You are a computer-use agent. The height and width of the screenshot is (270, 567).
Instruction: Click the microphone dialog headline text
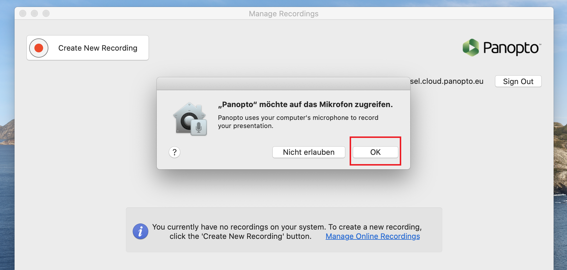tap(305, 104)
